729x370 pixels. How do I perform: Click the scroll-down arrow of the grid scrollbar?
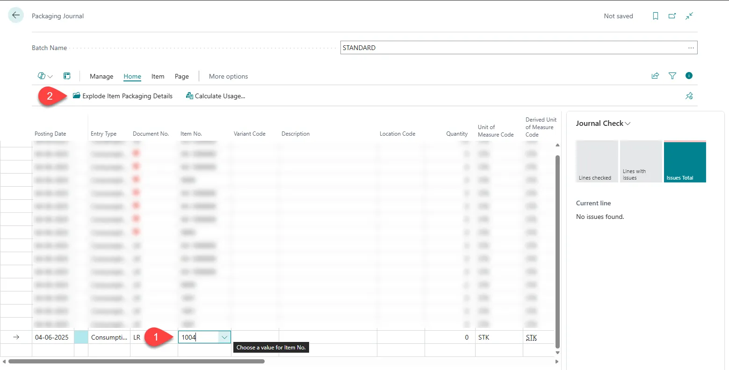(557, 352)
